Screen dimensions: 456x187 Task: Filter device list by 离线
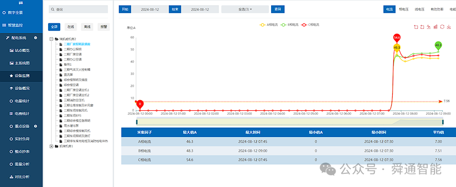coord(87,27)
